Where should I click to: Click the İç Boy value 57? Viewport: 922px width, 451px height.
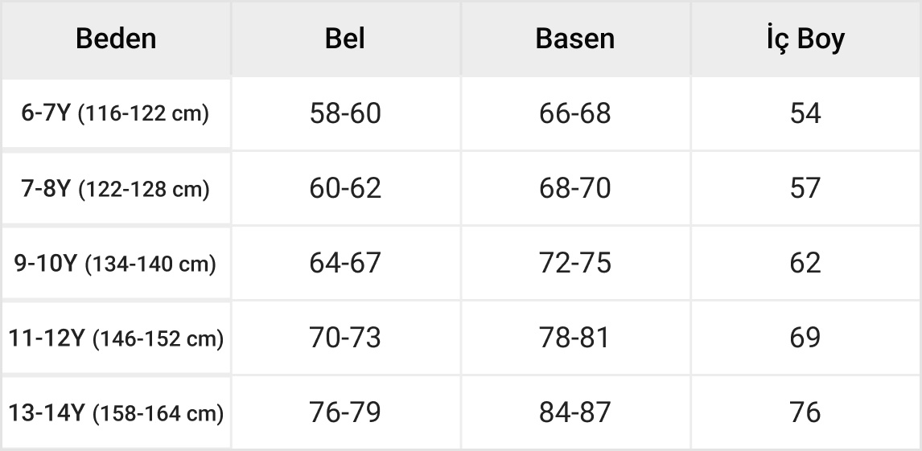click(x=805, y=189)
